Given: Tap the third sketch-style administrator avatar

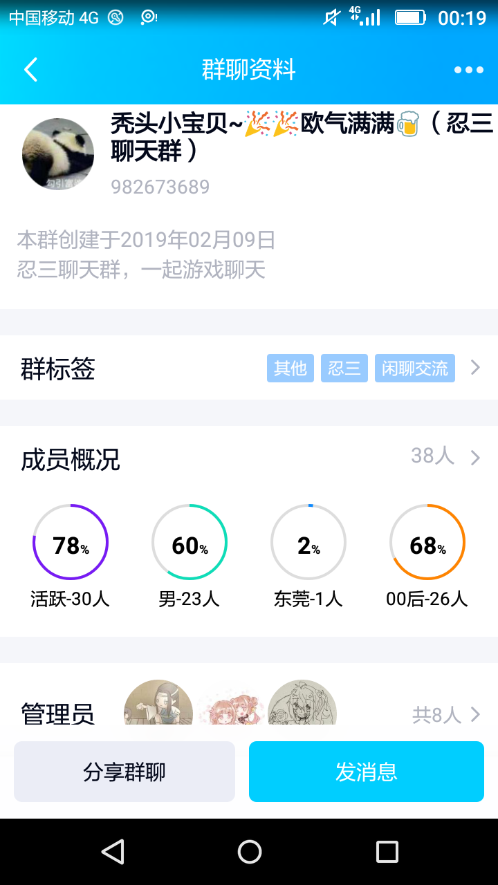Looking at the screenshot, I should [x=302, y=702].
